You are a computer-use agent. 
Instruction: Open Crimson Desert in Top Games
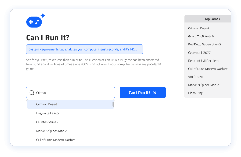(x=199, y=29)
